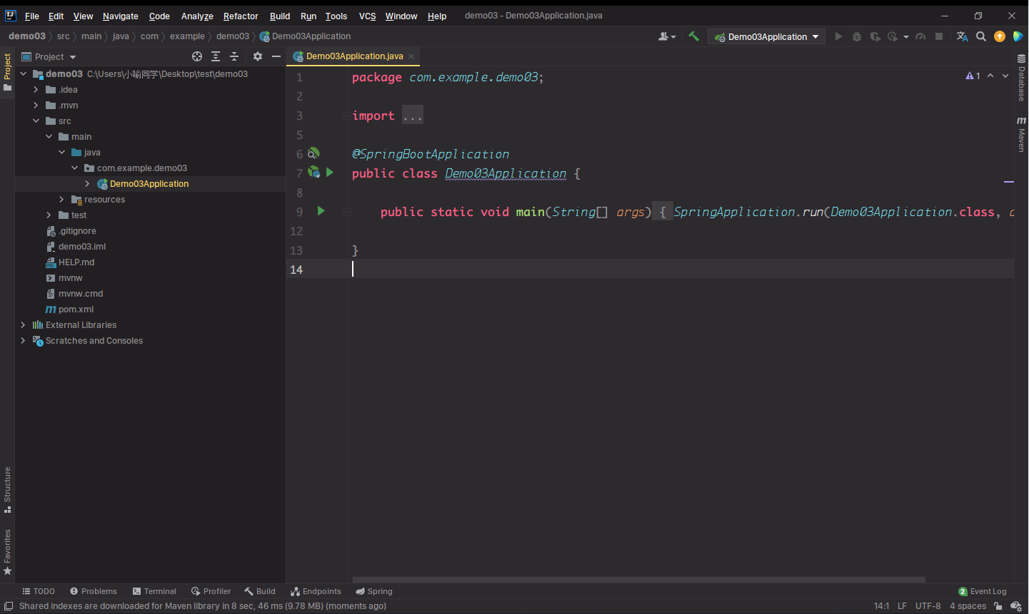Expand the collapsed import statement

[x=413, y=116]
